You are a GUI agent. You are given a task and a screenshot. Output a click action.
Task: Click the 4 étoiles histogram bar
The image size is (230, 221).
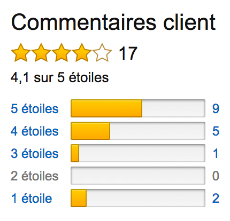tap(138, 131)
